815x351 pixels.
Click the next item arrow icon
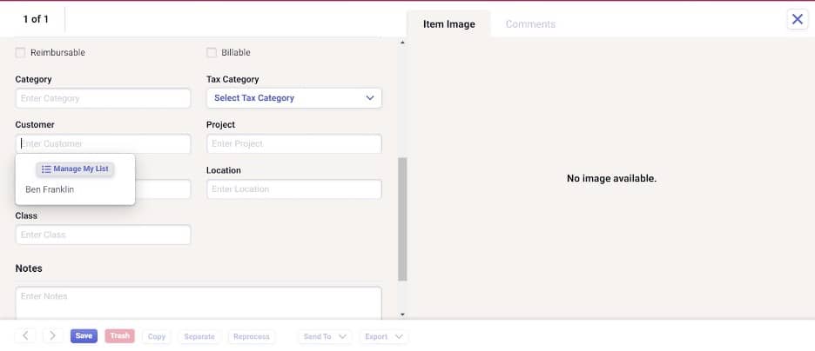pos(52,336)
